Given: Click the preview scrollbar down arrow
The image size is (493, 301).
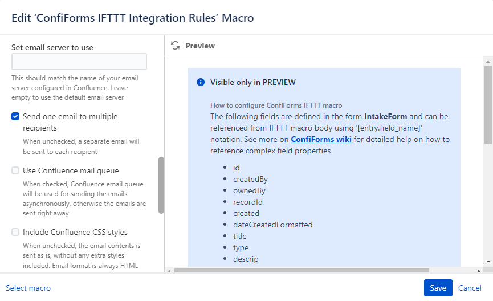Looking at the screenshot, I should (488, 261).
